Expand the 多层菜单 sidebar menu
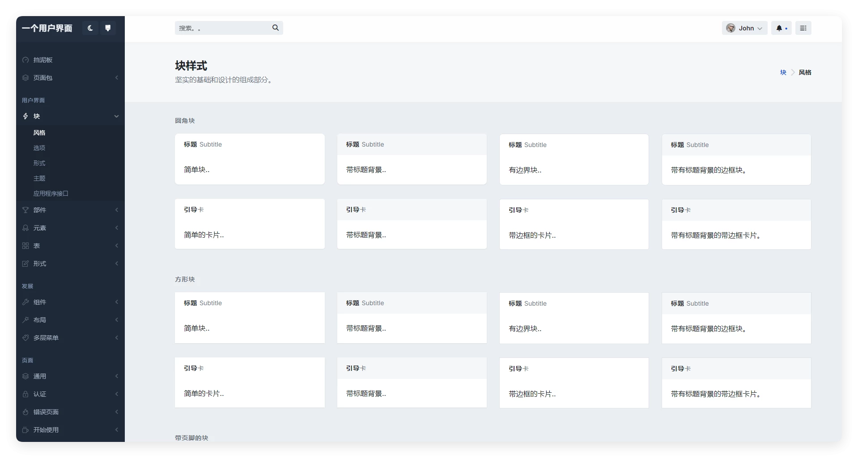 (70, 338)
